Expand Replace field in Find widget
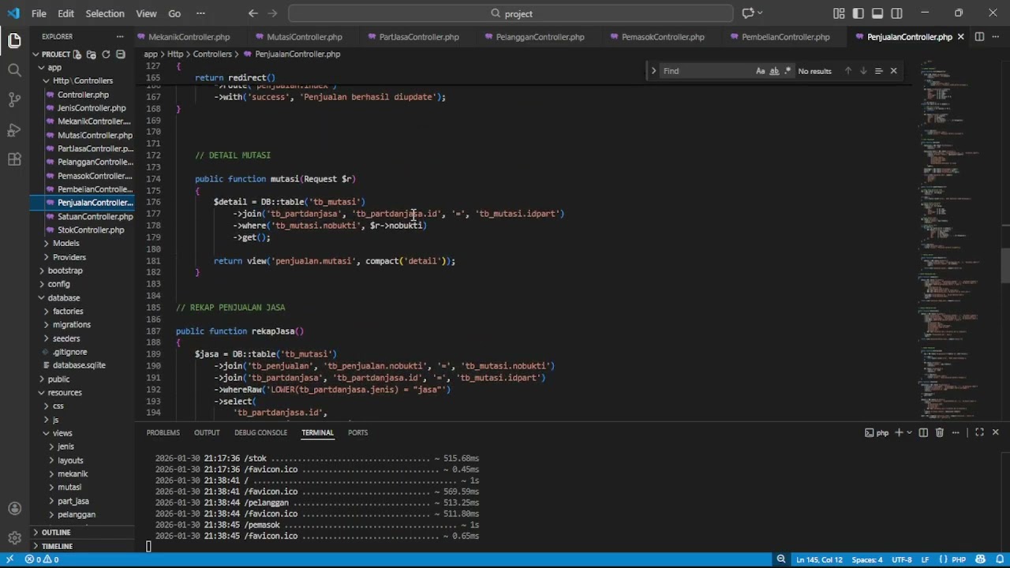This screenshot has width=1010, height=568. point(653,71)
